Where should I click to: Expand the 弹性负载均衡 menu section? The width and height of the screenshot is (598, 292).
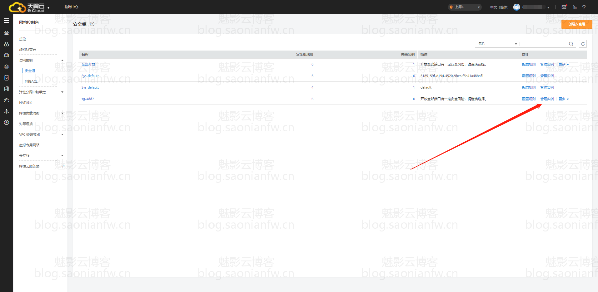click(62, 113)
